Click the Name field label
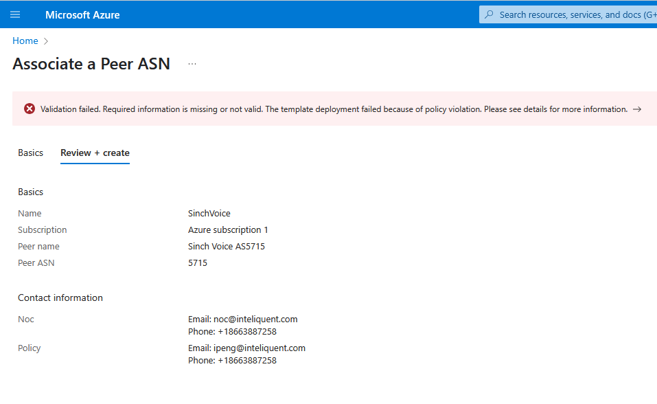 (x=30, y=213)
